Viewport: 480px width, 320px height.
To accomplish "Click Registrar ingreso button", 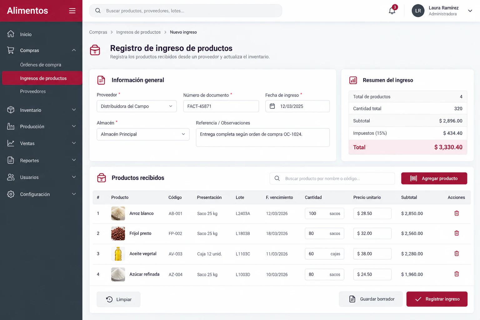I will coord(437,299).
